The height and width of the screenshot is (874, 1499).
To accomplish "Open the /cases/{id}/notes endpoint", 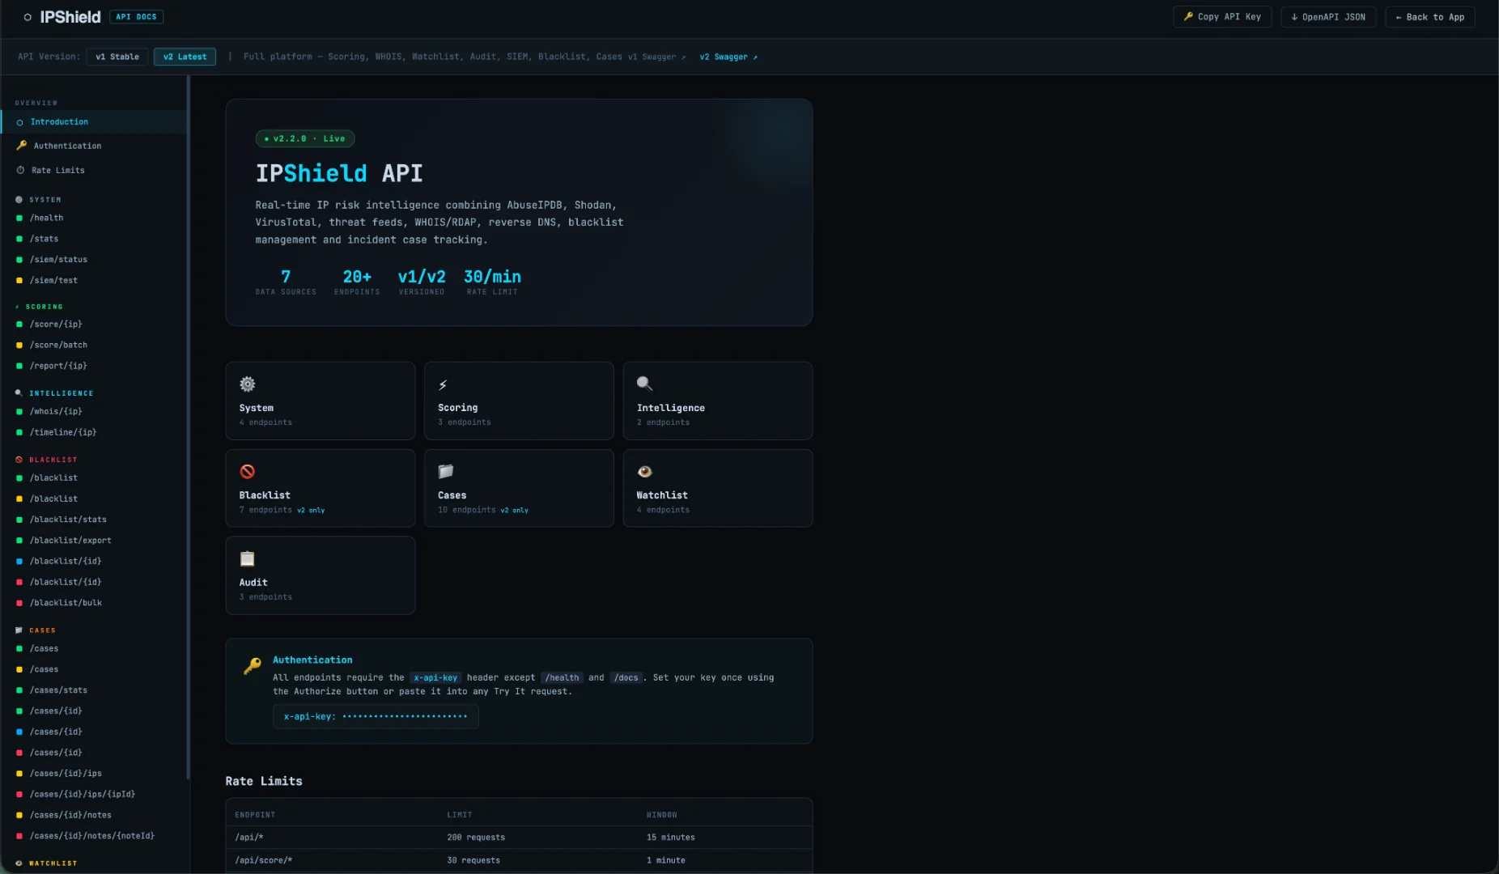I will pos(94,815).
